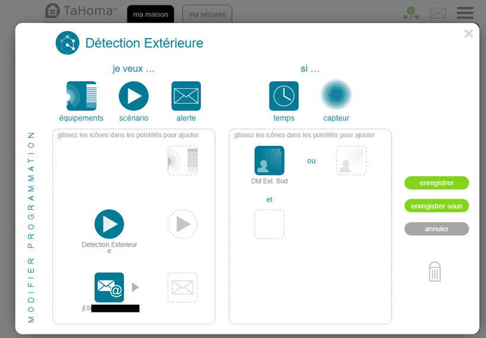Image resolution: width=486 pixels, height=338 pixels.
Task: Click the Detection Exterieure scenario icon
Action: (109, 224)
